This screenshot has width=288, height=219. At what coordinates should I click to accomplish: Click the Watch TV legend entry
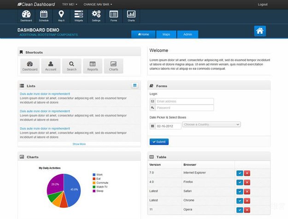tap(100, 187)
